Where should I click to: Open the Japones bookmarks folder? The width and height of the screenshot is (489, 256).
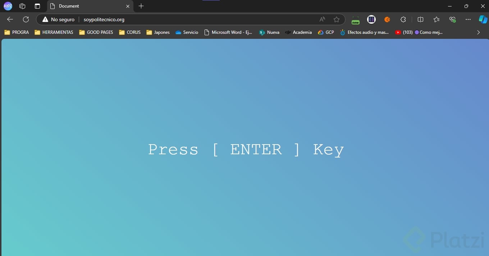158,32
